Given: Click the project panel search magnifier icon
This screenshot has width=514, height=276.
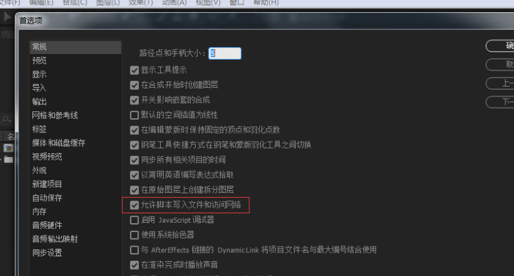Looking at the screenshot, I should pyautogui.click(x=6, y=120).
